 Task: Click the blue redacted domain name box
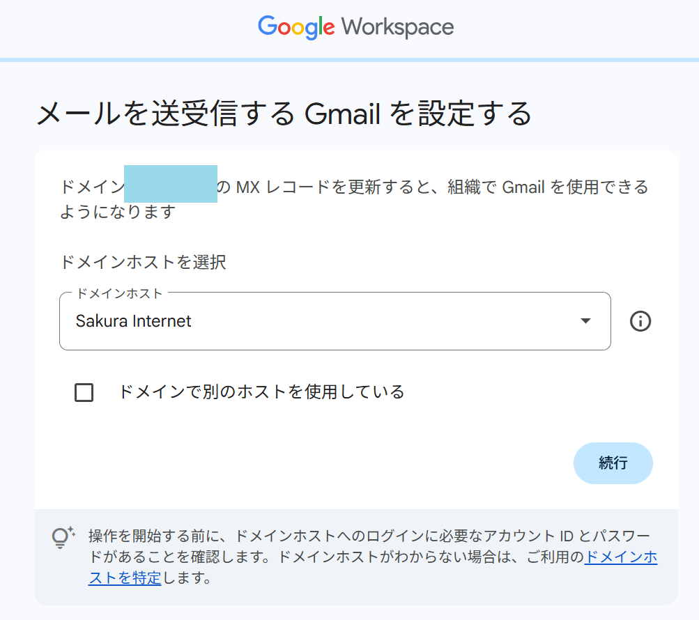pyautogui.click(x=171, y=184)
